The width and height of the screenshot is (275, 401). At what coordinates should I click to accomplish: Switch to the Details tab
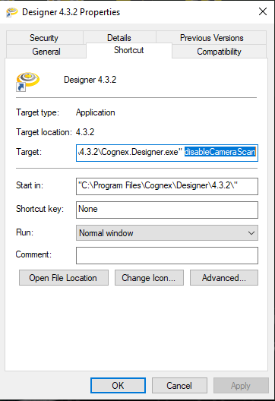pyautogui.click(x=119, y=38)
